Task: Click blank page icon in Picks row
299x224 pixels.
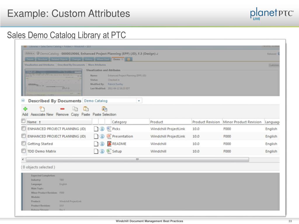Action: point(96,129)
